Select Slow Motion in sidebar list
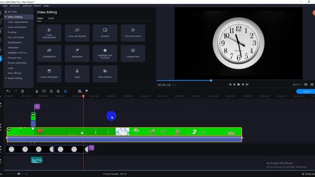This screenshot has width=315, height=177. click(15, 73)
